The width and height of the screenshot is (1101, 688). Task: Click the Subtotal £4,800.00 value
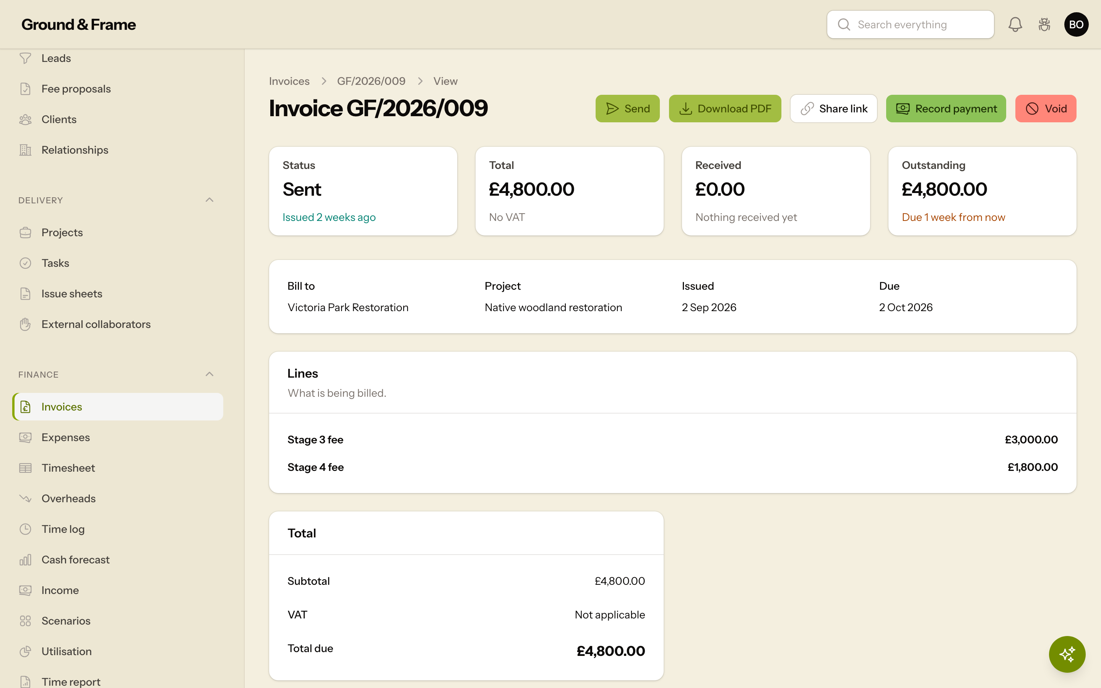coord(620,581)
